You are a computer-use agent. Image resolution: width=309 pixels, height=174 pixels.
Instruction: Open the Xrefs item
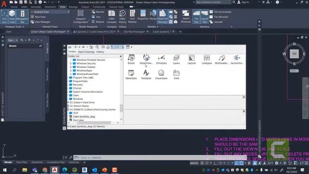pos(176,75)
